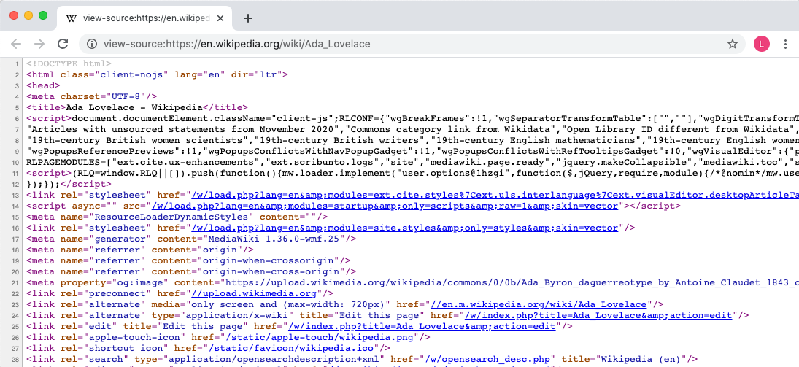The image size is (799, 367).
Task: Open the profile avatar labeled L
Action: click(761, 44)
